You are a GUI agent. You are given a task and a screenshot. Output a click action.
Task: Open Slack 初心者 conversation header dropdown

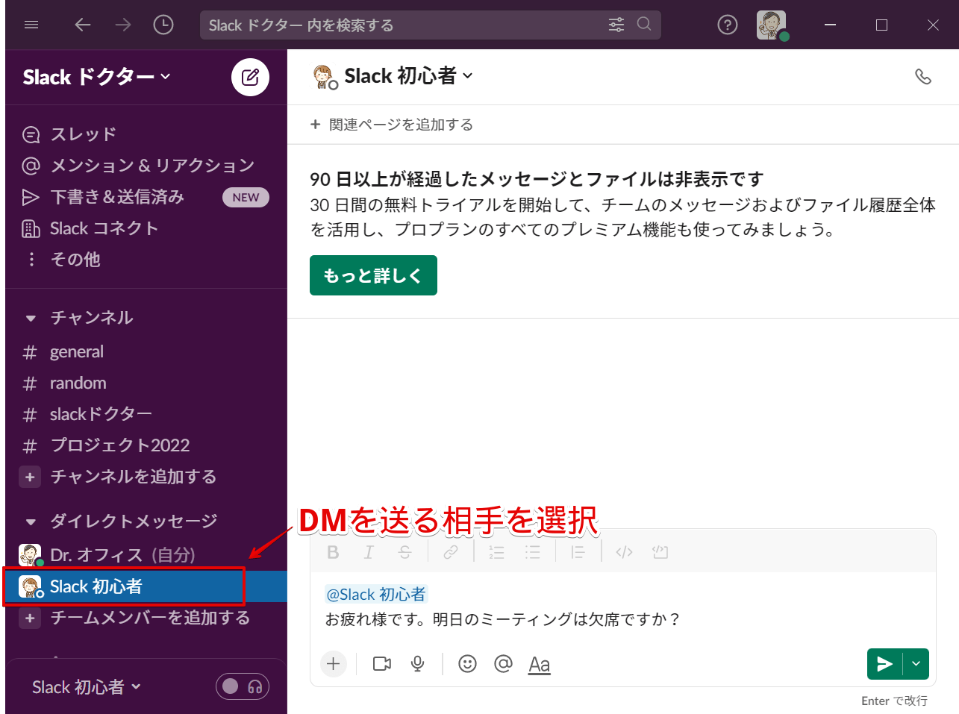(x=408, y=76)
